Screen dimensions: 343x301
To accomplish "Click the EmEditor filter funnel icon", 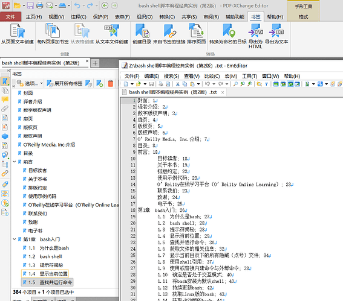I will pos(266,84).
